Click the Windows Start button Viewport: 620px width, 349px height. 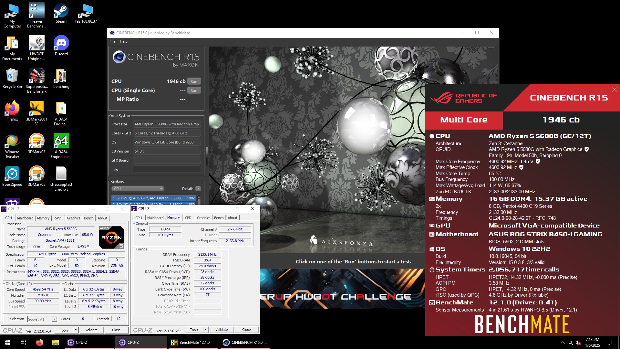point(8,343)
